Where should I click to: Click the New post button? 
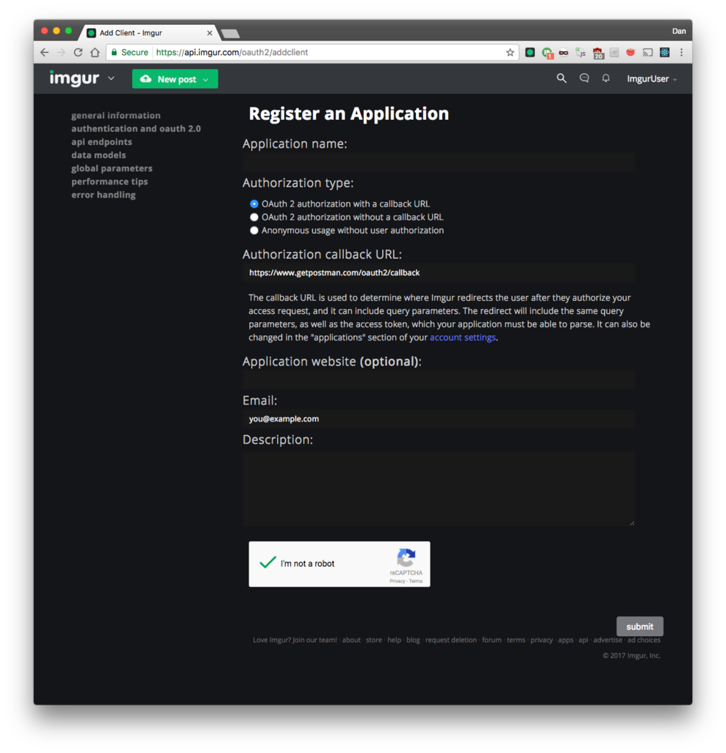(x=175, y=79)
